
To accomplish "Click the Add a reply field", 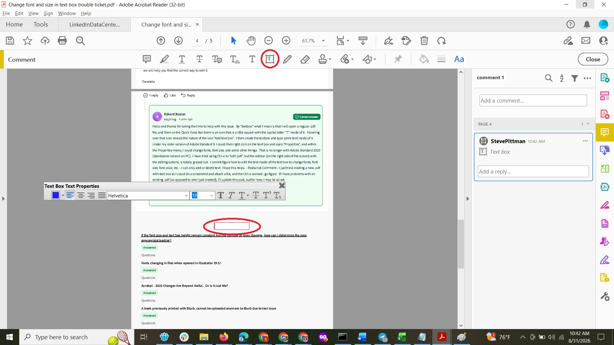I will [x=533, y=172].
